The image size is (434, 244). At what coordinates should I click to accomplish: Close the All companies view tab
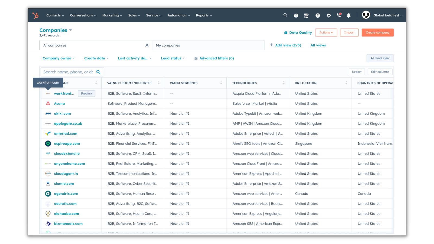pyautogui.click(x=147, y=45)
